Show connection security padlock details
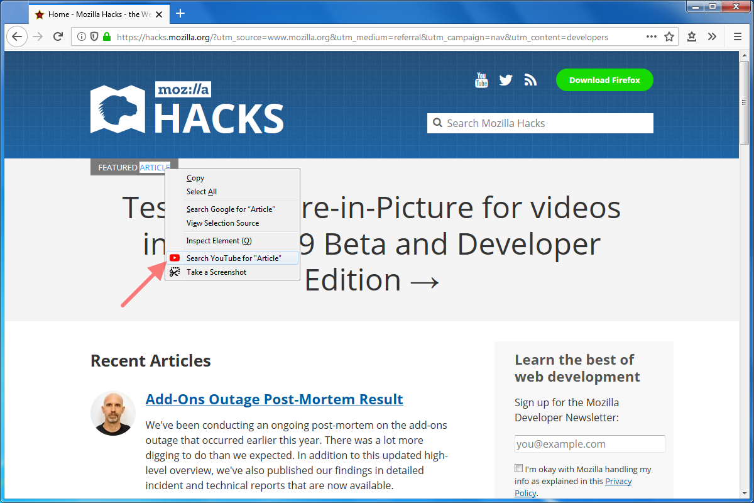This screenshot has width=754, height=503. click(107, 37)
